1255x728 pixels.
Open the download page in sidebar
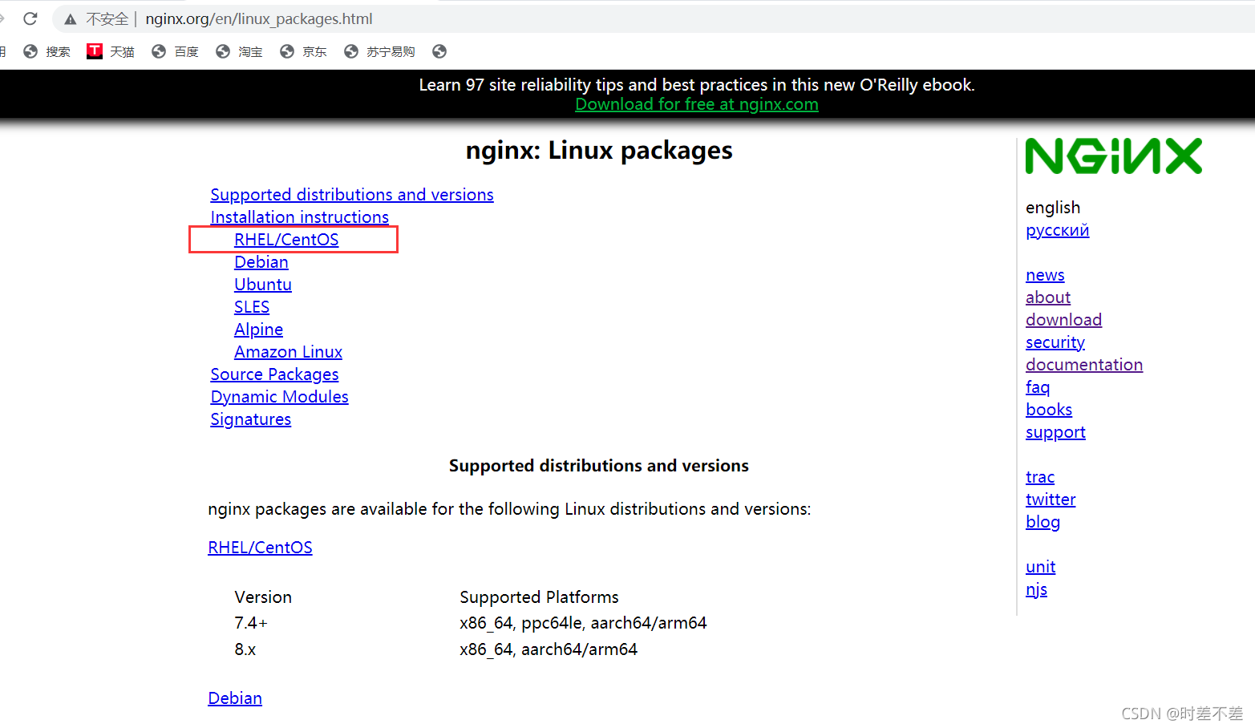1063,320
